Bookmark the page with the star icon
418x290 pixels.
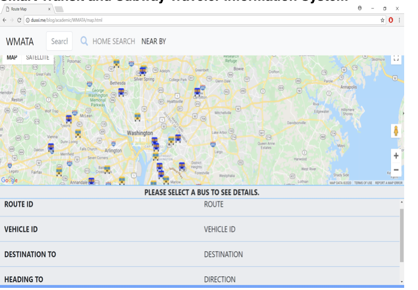[382, 20]
